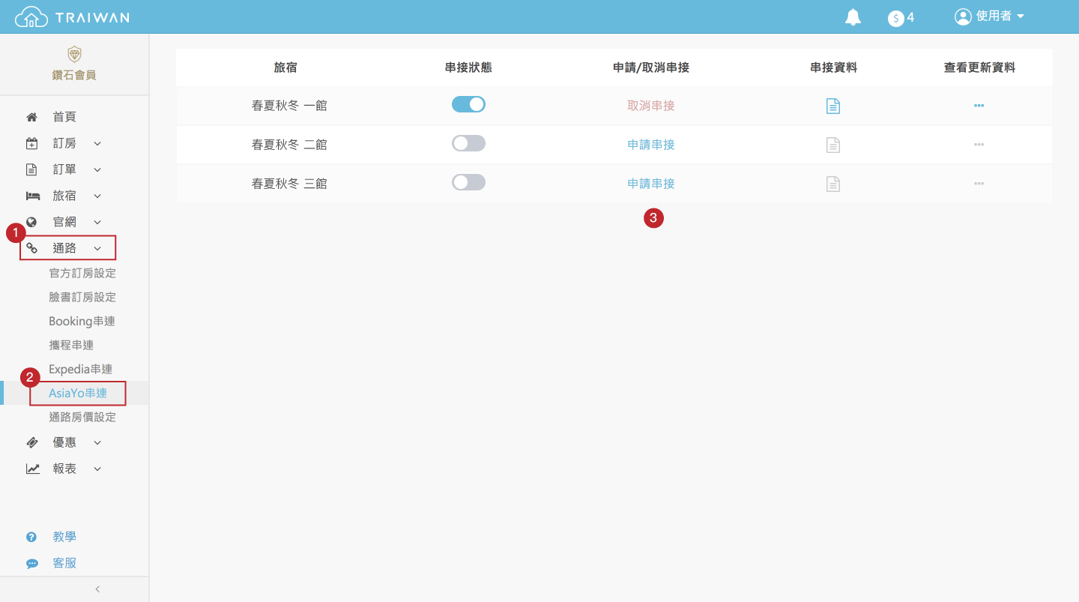
Task: Click the 查看更新資料 column header
Action: coord(979,67)
